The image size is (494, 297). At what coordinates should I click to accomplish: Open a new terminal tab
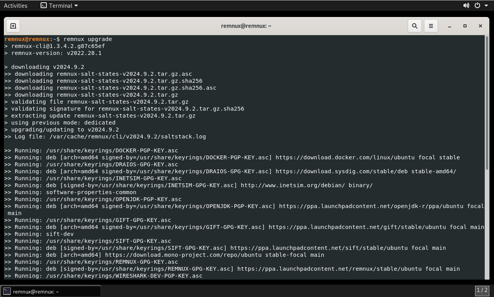[x=13, y=26]
